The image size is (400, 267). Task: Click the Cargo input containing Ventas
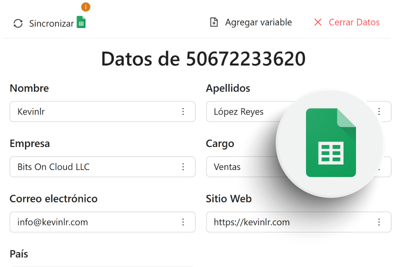298,167
